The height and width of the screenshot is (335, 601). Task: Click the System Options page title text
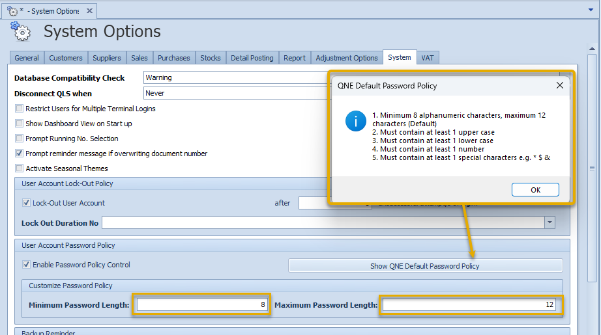pyautogui.click(x=102, y=31)
